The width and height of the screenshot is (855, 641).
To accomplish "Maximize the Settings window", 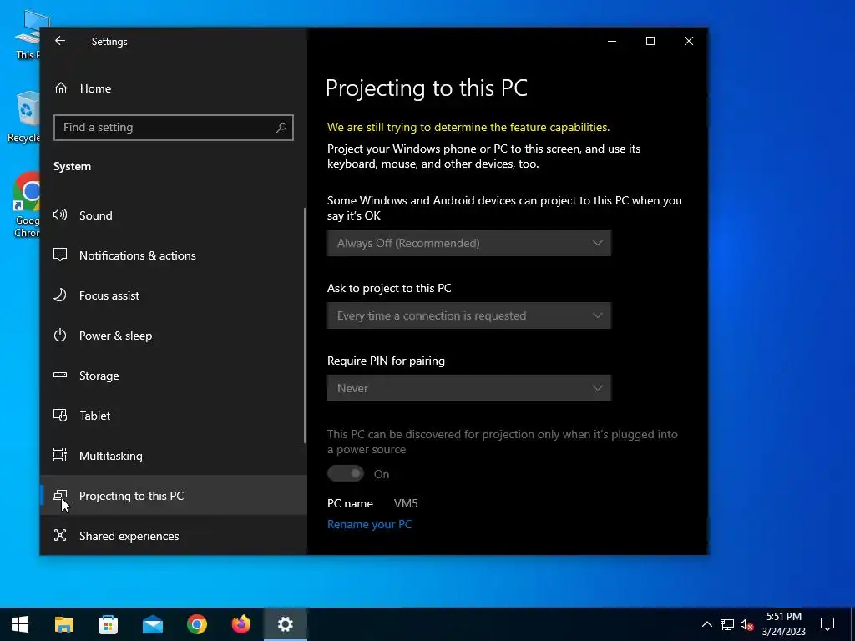I will pos(650,41).
